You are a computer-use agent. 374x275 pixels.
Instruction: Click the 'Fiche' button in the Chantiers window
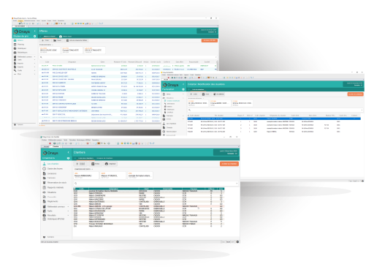(x=96, y=164)
